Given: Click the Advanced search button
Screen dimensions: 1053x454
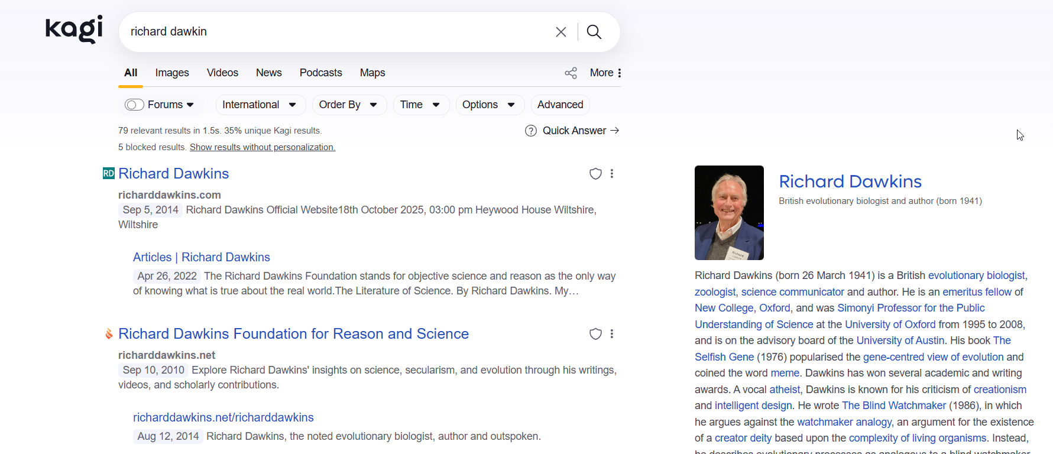Looking at the screenshot, I should (x=560, y=105).
